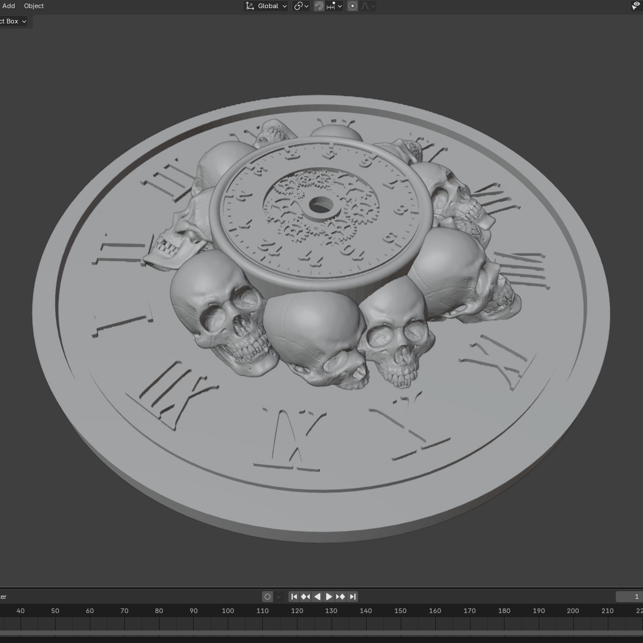The height and width of the screenshot is (643, 643).
Task: Jump to the previous keyframe
Action: [306, 597]
